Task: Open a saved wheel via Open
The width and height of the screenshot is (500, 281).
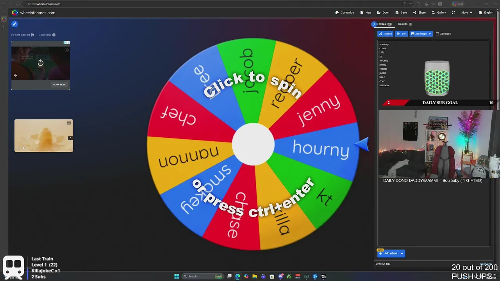Action: [383, 12]
